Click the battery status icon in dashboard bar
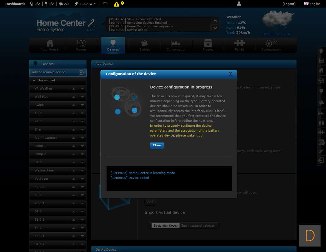The image size is (326, 252). click(x=105, y=4)
